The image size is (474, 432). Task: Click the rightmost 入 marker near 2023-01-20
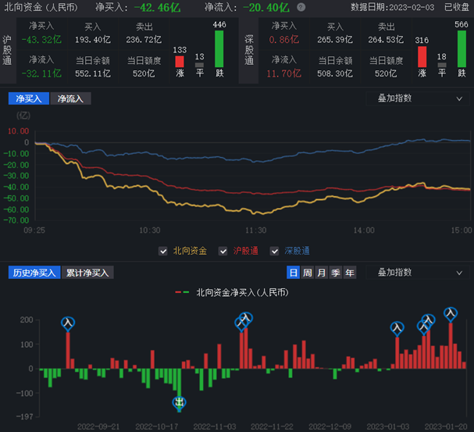[x=451, y=313]
